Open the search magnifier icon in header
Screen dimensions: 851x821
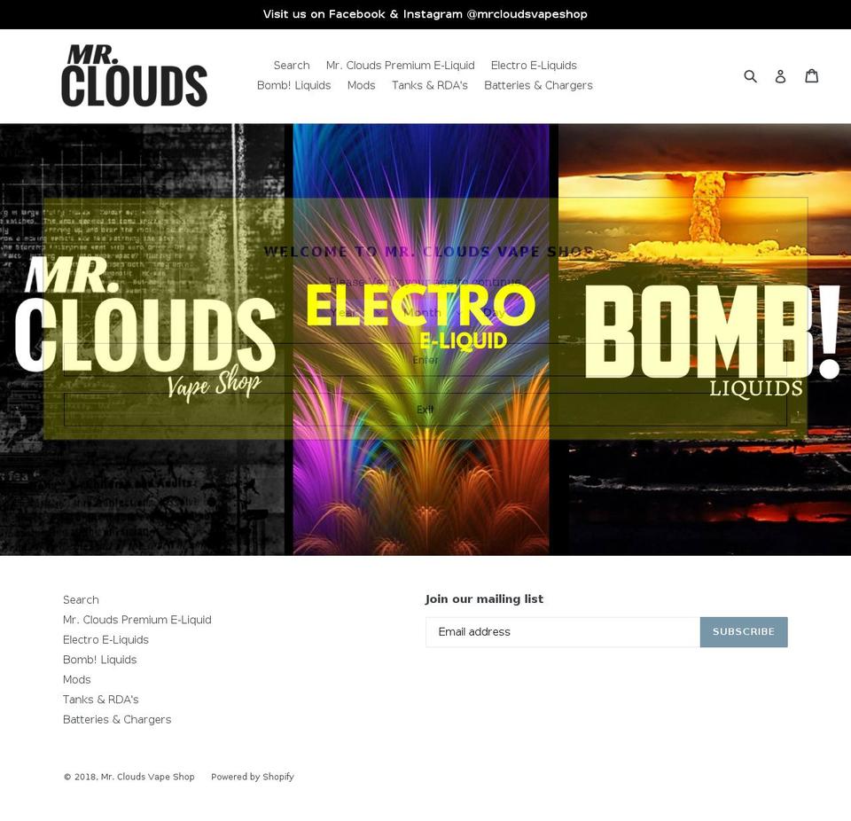pos(750,76)
